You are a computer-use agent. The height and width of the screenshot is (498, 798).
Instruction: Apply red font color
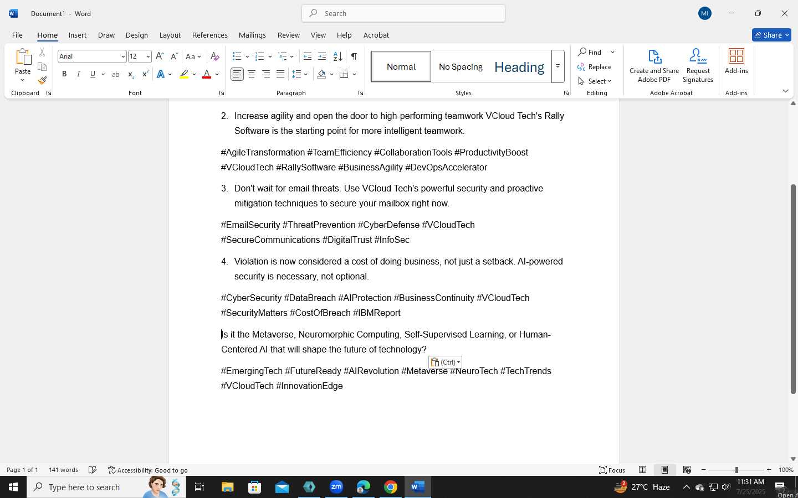click(207, 74)
